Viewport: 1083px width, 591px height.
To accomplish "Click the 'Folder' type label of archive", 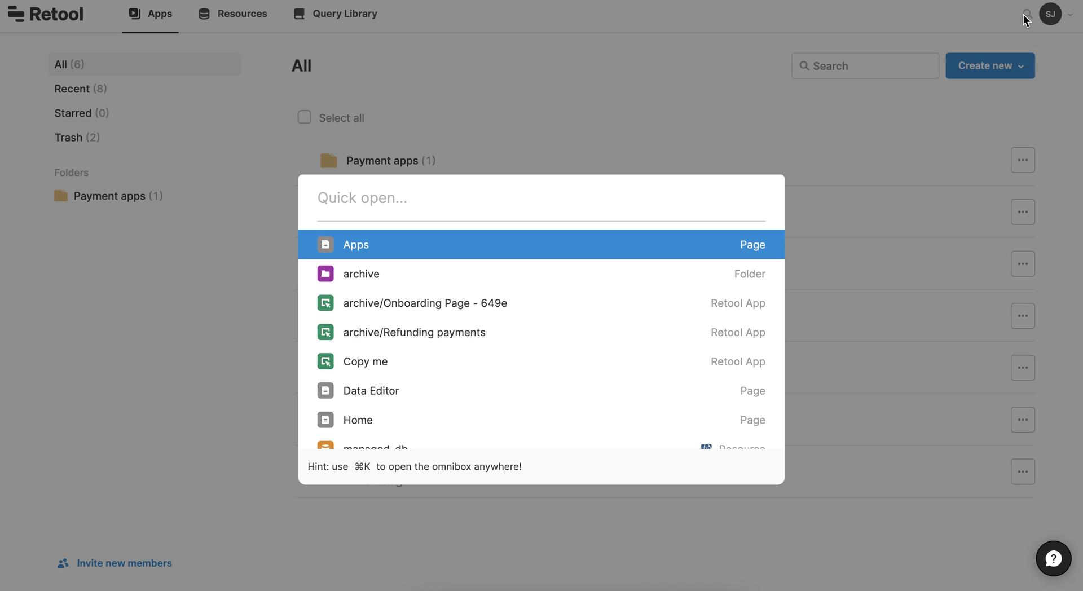I will tap(750, 274).
